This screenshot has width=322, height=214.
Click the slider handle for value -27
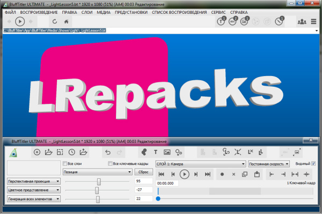click(x=97, y=190)
